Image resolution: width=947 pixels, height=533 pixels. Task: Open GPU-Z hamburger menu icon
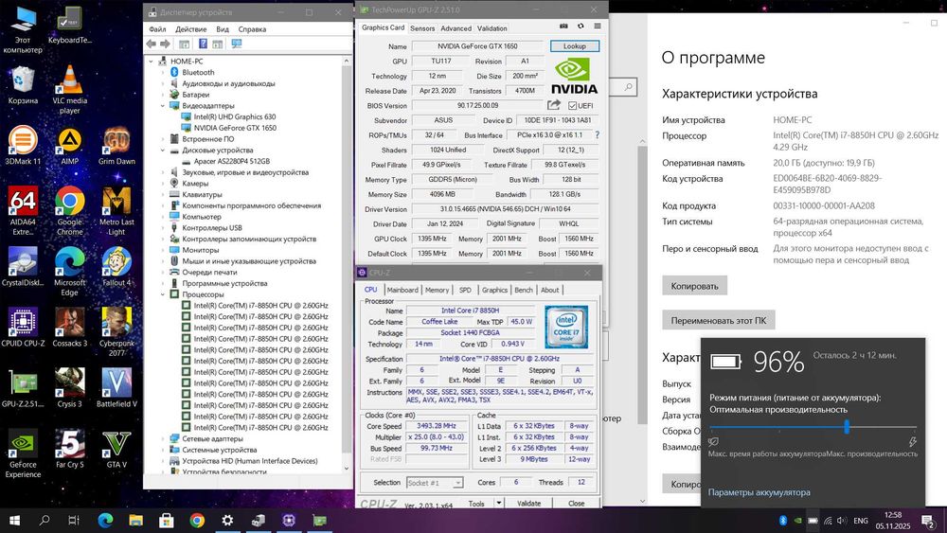pos(598,26)
